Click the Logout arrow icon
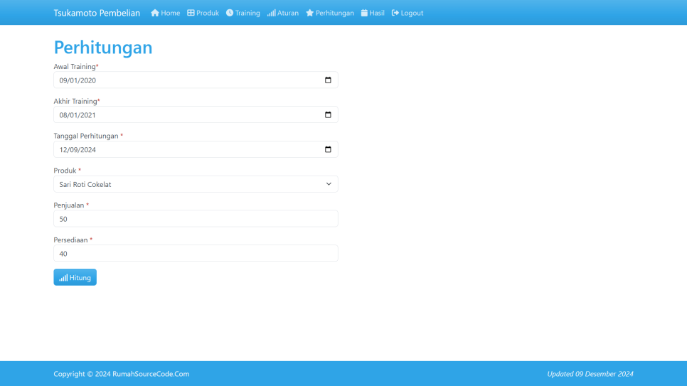Viewport: 687px width, 386px height. (395, 13)
